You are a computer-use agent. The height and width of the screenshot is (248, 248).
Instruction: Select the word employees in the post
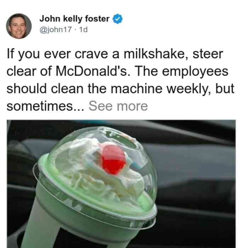195,72
